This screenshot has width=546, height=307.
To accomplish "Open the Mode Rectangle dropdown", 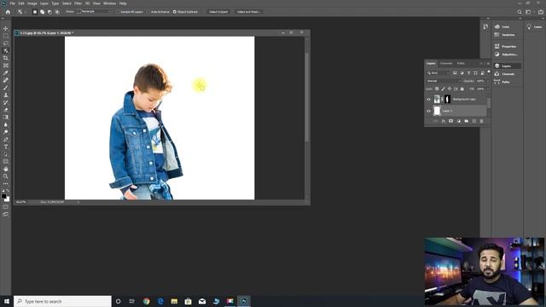I will coord(93,12).
